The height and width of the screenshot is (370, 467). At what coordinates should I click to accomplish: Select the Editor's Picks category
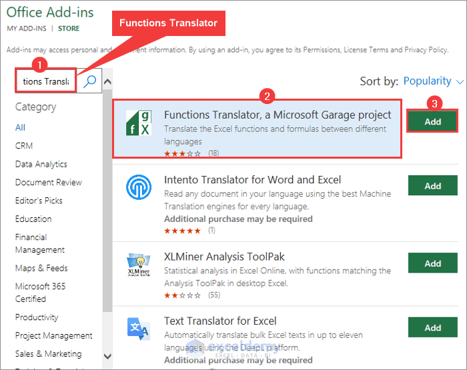tap(39, 201)
